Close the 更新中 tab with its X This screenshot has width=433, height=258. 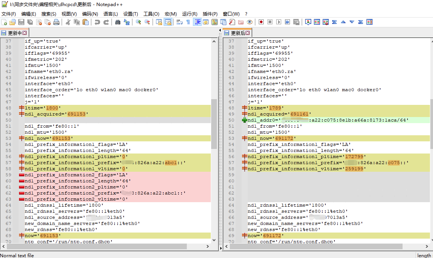(25, 33)
